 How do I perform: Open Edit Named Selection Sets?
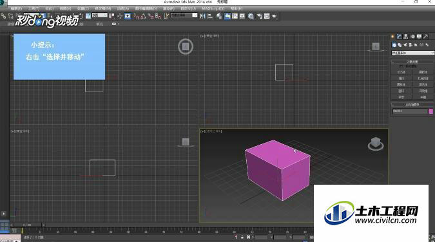pos(166,16)
